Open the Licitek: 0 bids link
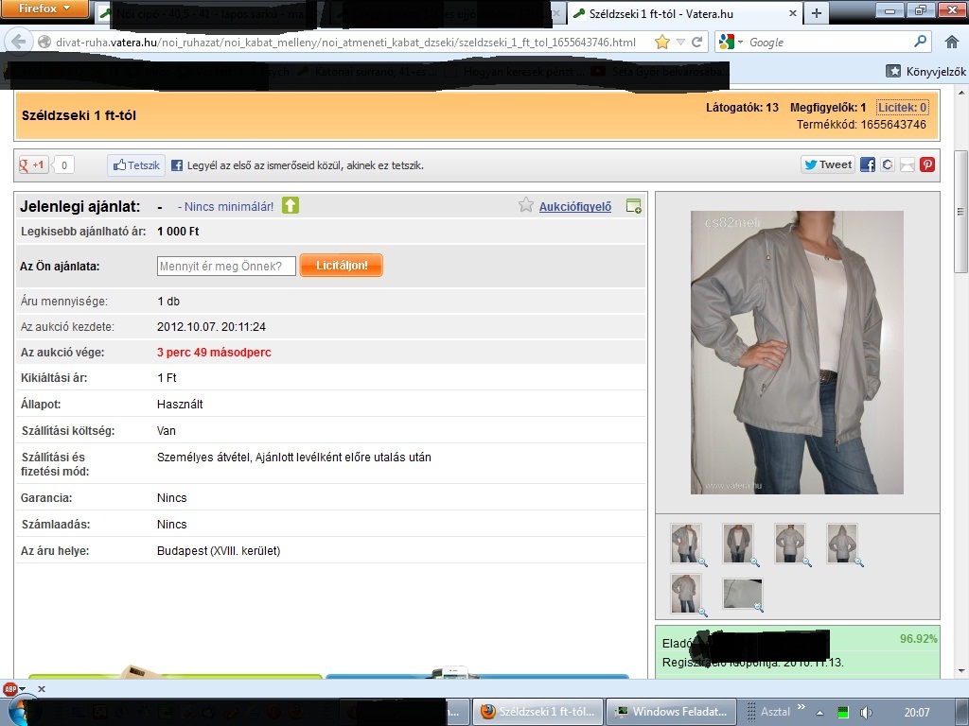The image size is (969, 726). pos(902,108)
